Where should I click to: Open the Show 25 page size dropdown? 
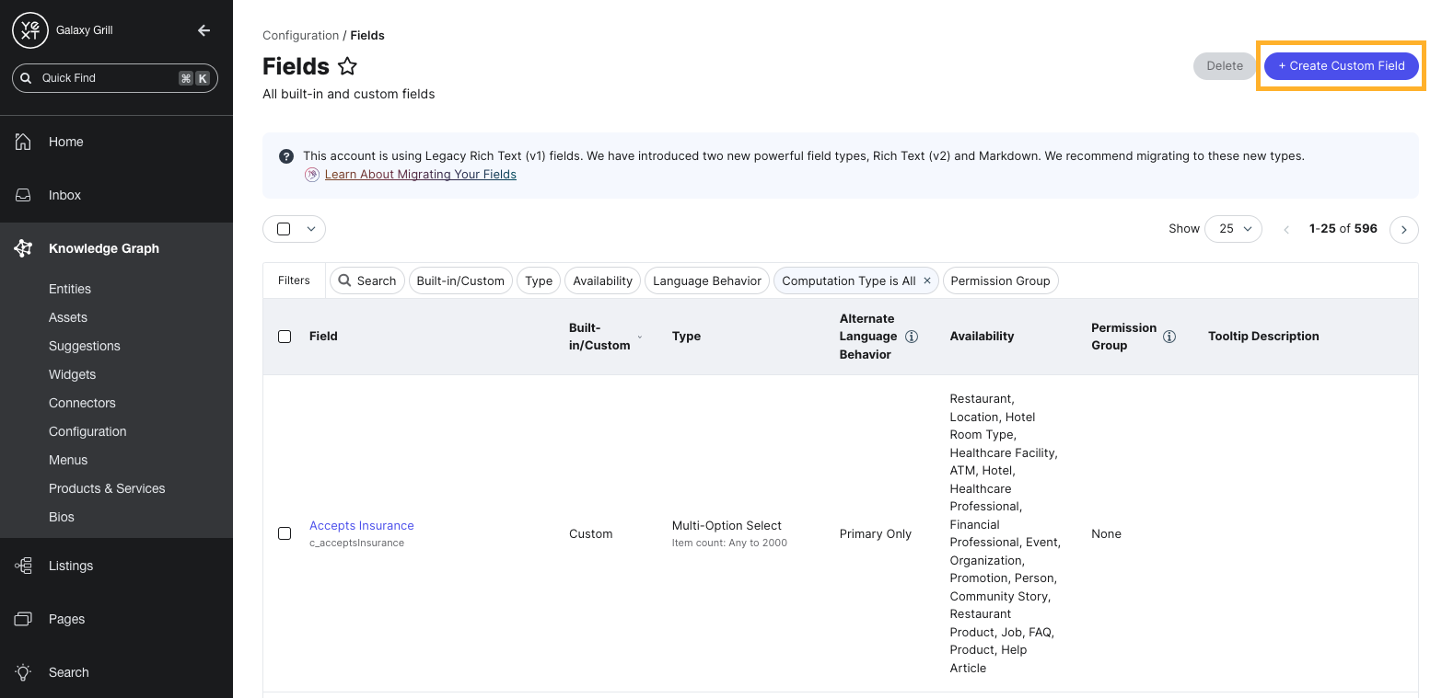pyautogui.click(x=1234, y=228)
